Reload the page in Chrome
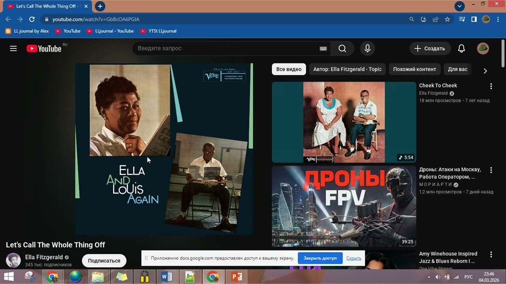This screenshot has height=284, width=506. [32, 19]
